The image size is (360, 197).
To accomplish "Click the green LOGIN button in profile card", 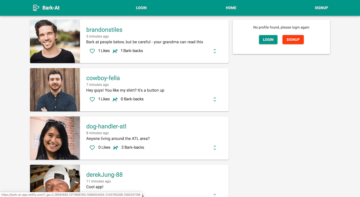I will coord(268,39).
